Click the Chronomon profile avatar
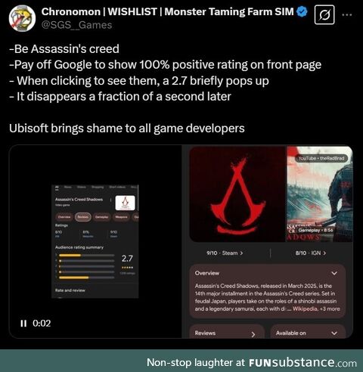Image resolution: width=363 pixels, height=372 pixels. (22, 18)
